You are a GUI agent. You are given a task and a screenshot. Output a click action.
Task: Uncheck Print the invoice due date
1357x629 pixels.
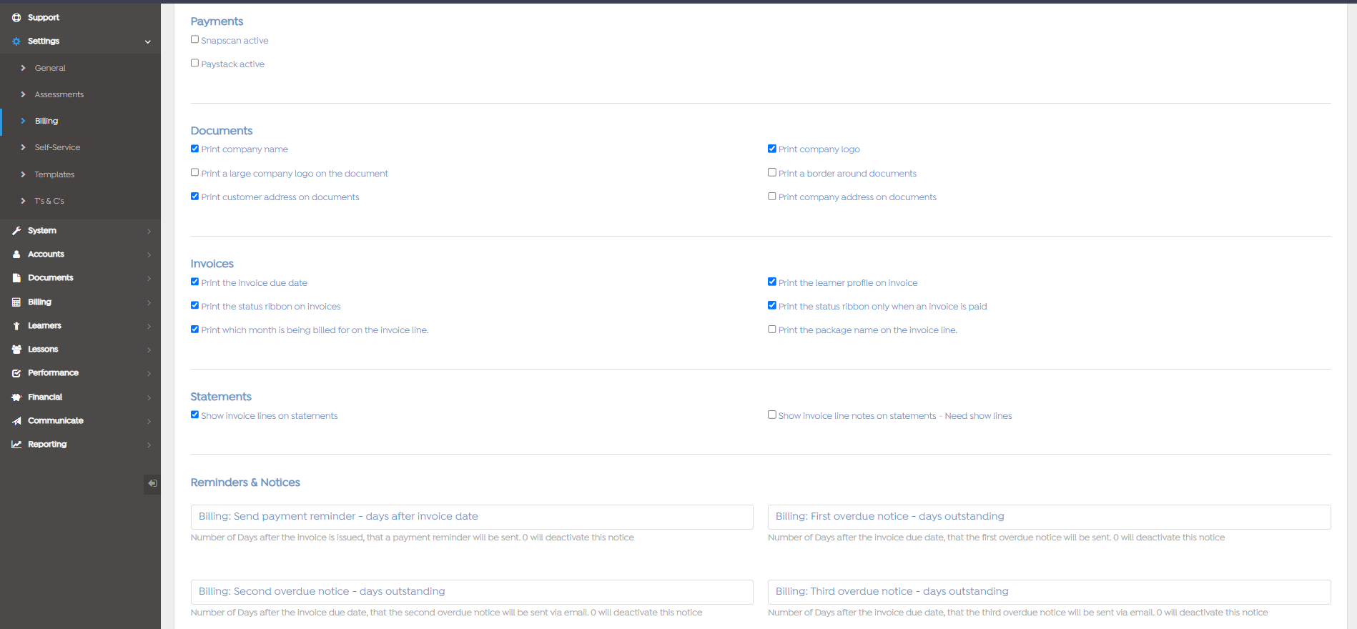tap(194, 282)
